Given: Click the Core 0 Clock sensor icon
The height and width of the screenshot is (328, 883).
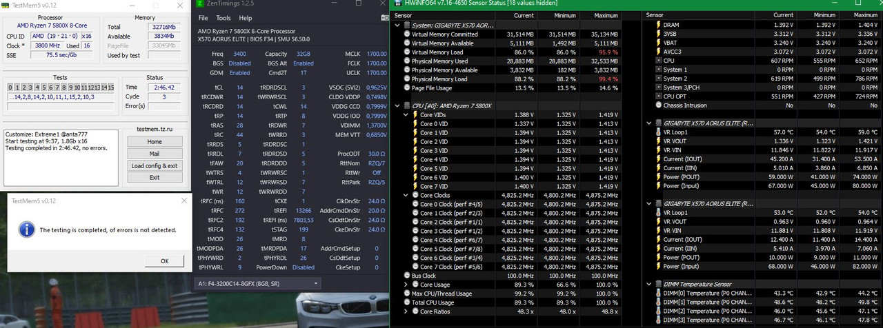Looking at the screenshot, I should [x=415, y=204].
